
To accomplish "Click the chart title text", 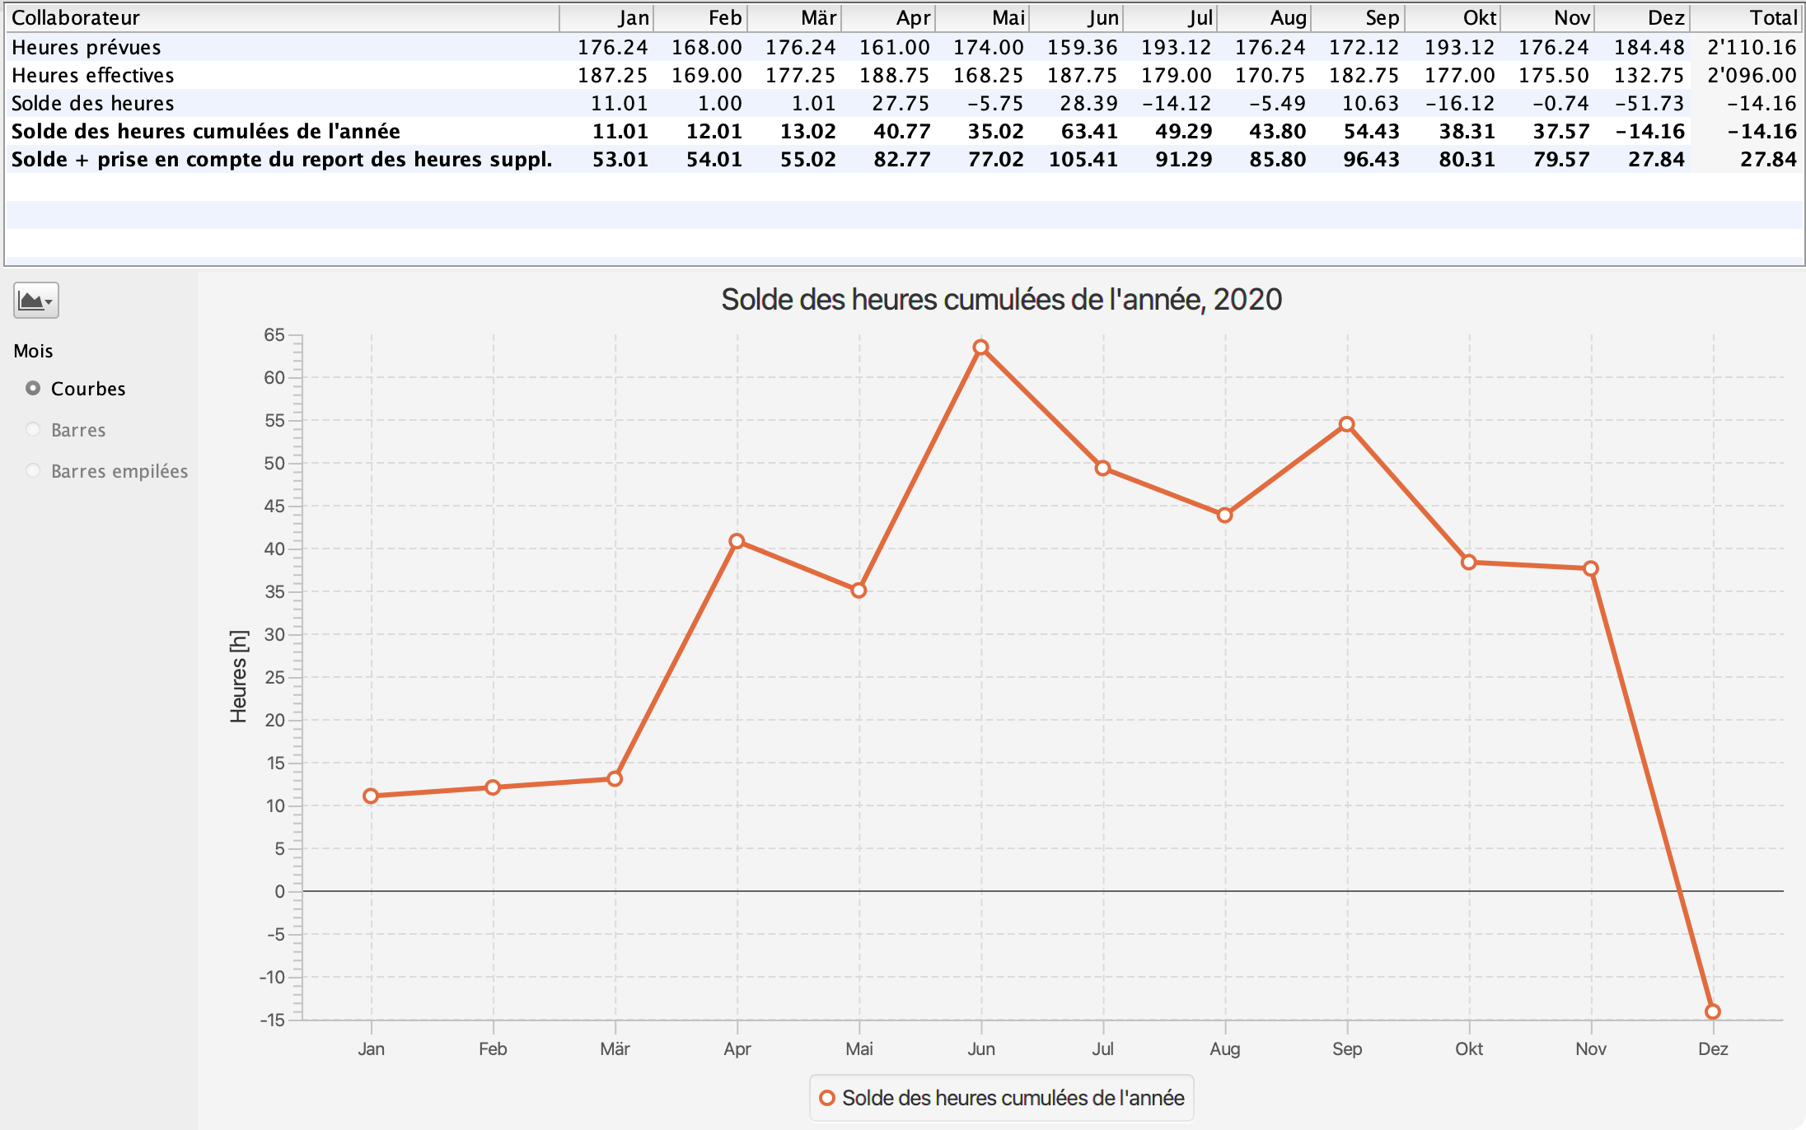I will pyautogui.click(x=1001, y=299).
